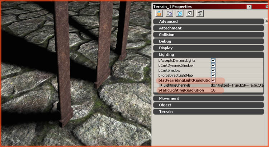Screen dimensions: 269x147
Task: Disable the bCastShadow checkbox
Action: (x=213, y=70)
